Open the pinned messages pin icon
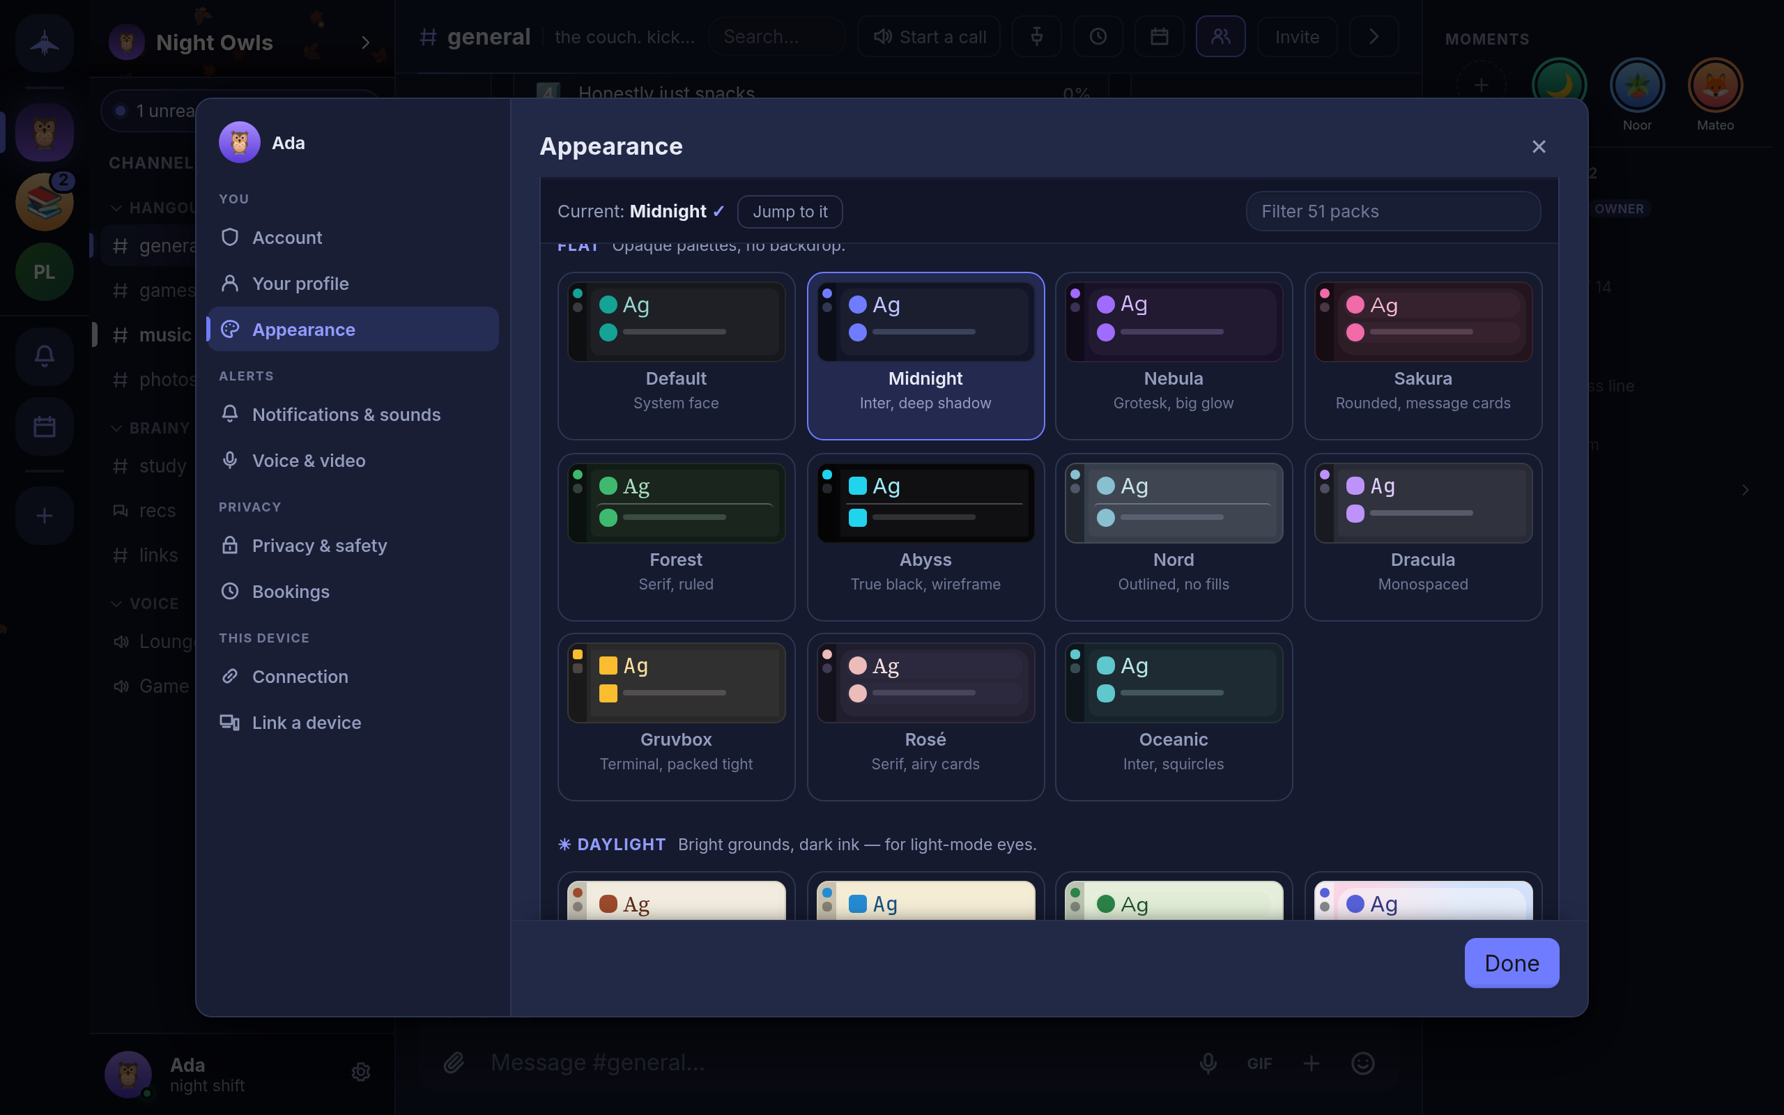Screen dimensions: 1784x1115 pyautogui.click(x=1036, y=37)
